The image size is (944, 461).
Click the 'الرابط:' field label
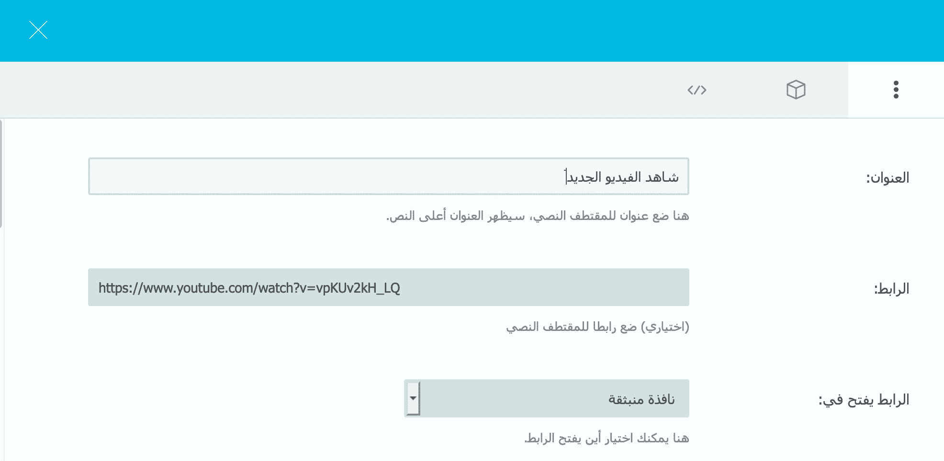pos(891,289)
